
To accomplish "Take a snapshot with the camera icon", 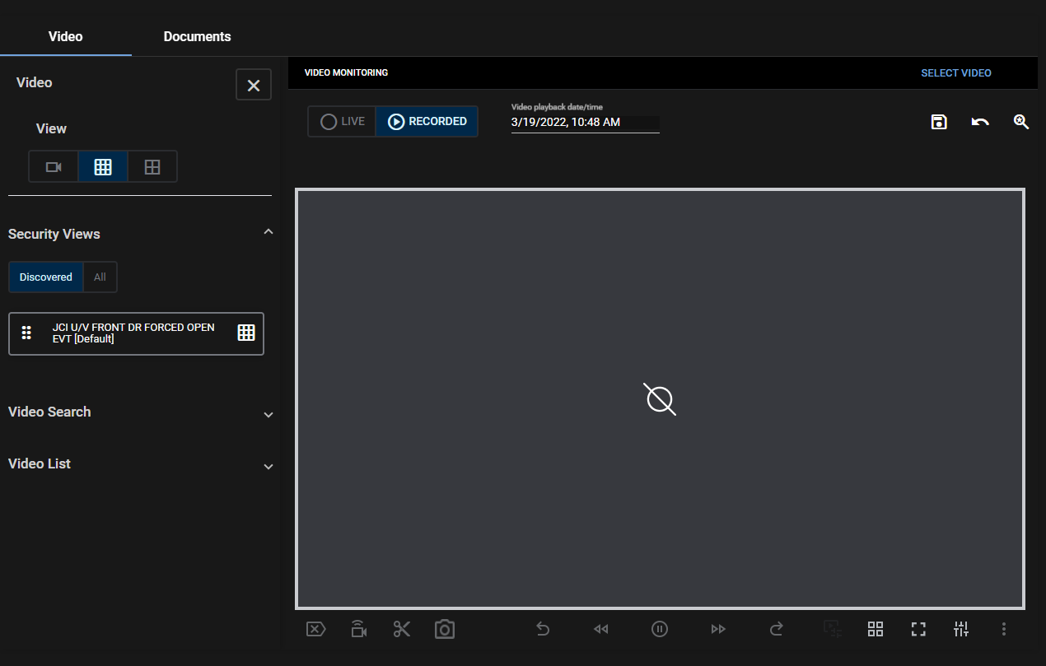I will (445, 629).
